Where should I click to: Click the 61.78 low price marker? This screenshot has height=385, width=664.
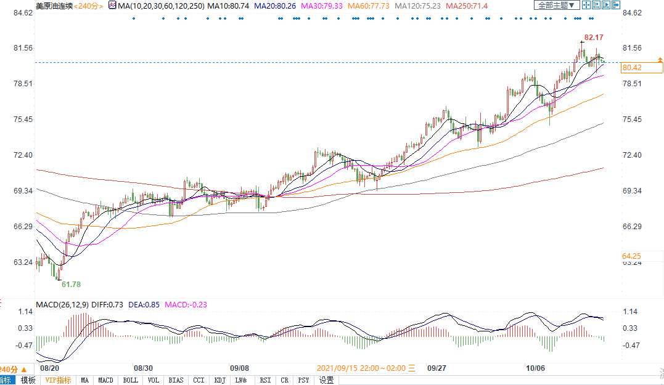pyautogui.click(x=70, y=285)
